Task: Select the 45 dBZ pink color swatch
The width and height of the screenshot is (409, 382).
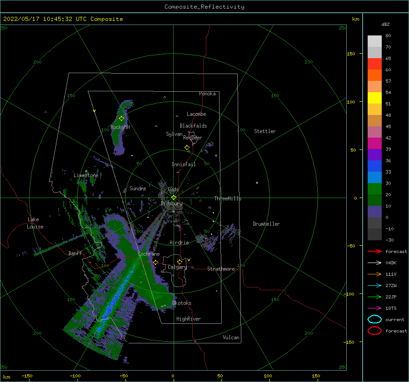Action: (x=374, y=132)
